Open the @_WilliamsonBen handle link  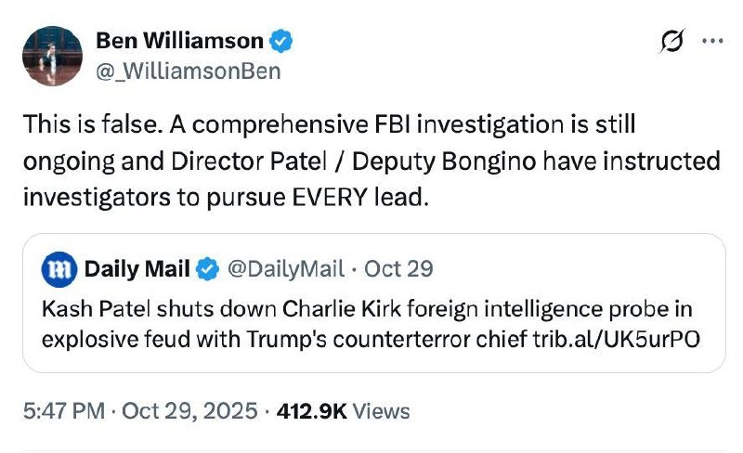click(x=188, y=71)
